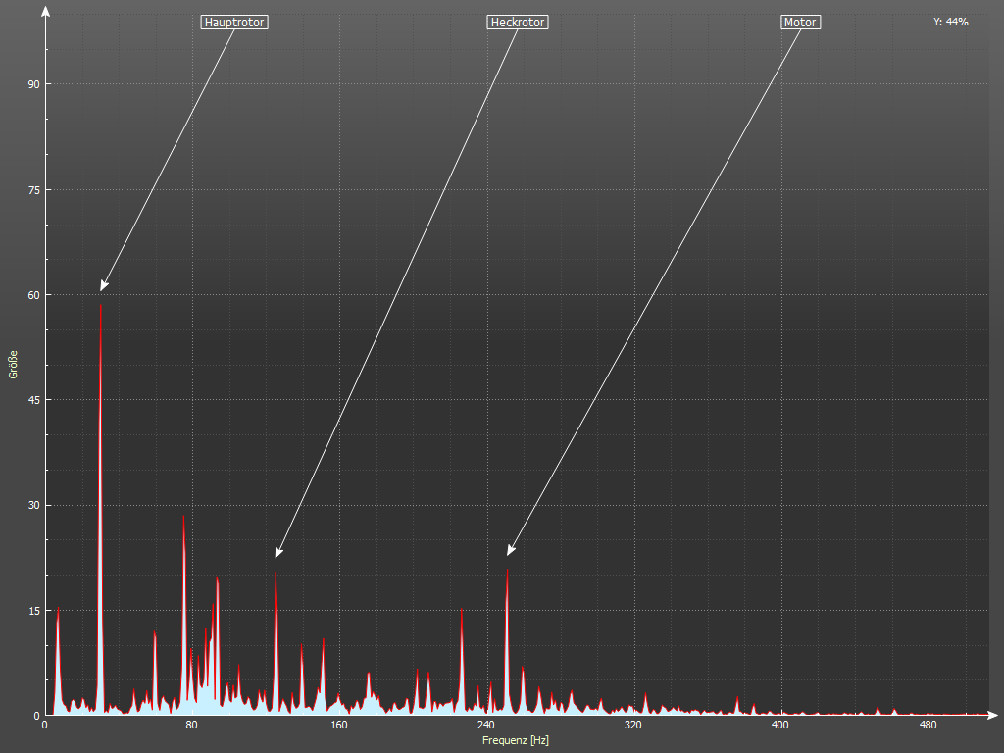Image resolution: width=1004 pixels, height=753 pixels.
Task: Click the Größe vertical axis title
Action: click(x=14, y=364)
